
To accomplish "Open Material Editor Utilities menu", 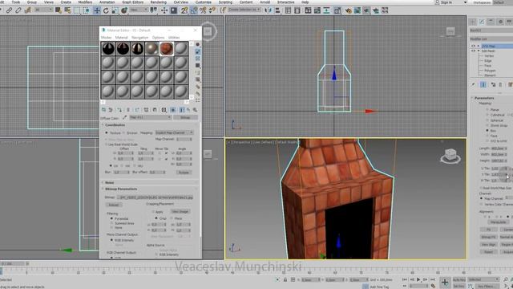I will click(x=174, y=38).
